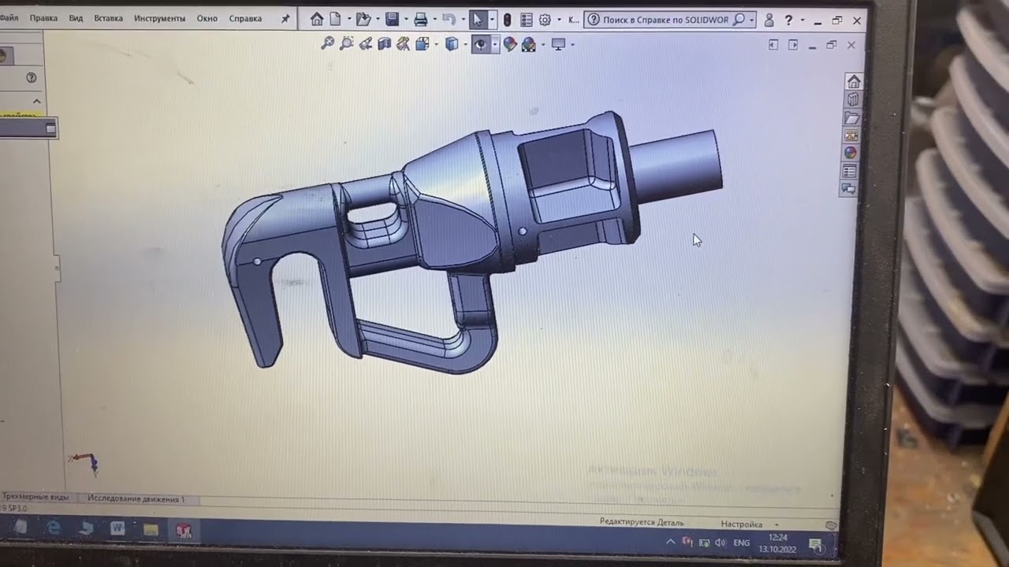Open the Вид menu
1009x567 pixels.
76,18
